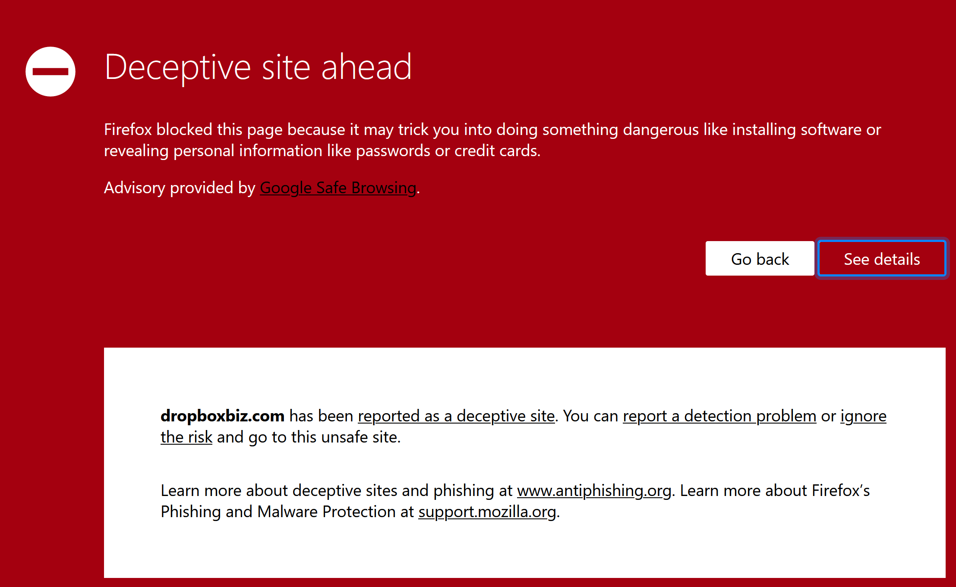Click the 'ignore the risk' link
The image size is (956, 587).
pos(863,416)
